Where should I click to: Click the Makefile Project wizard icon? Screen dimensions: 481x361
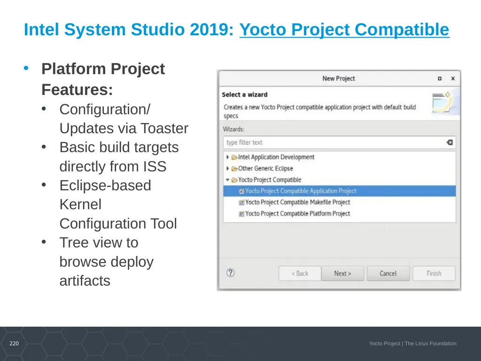(241, 203)
